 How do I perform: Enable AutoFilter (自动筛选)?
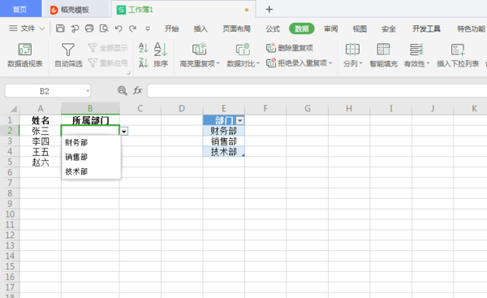click(68, 55)
